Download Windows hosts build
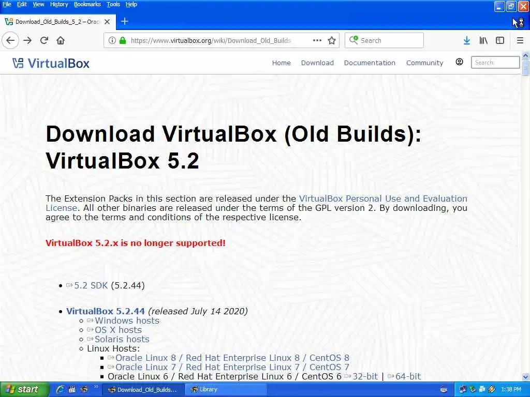530x397 pixels. click(127, 320)
